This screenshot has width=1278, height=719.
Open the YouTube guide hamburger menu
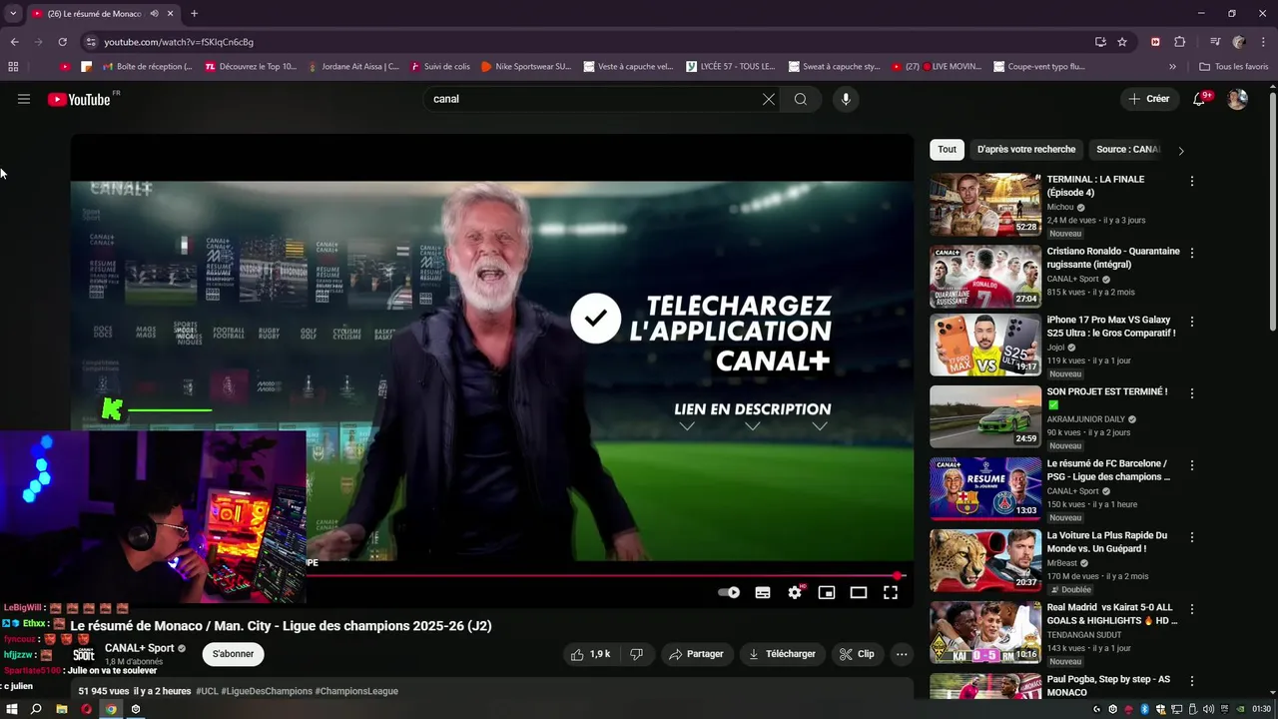[24, 99]
